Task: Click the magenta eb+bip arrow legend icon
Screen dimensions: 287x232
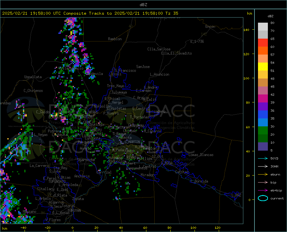Action: coord(263,191)
